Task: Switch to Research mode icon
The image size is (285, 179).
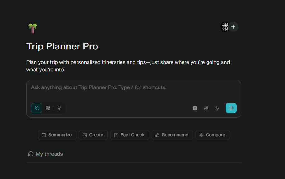Action: (x=48, y=108)
